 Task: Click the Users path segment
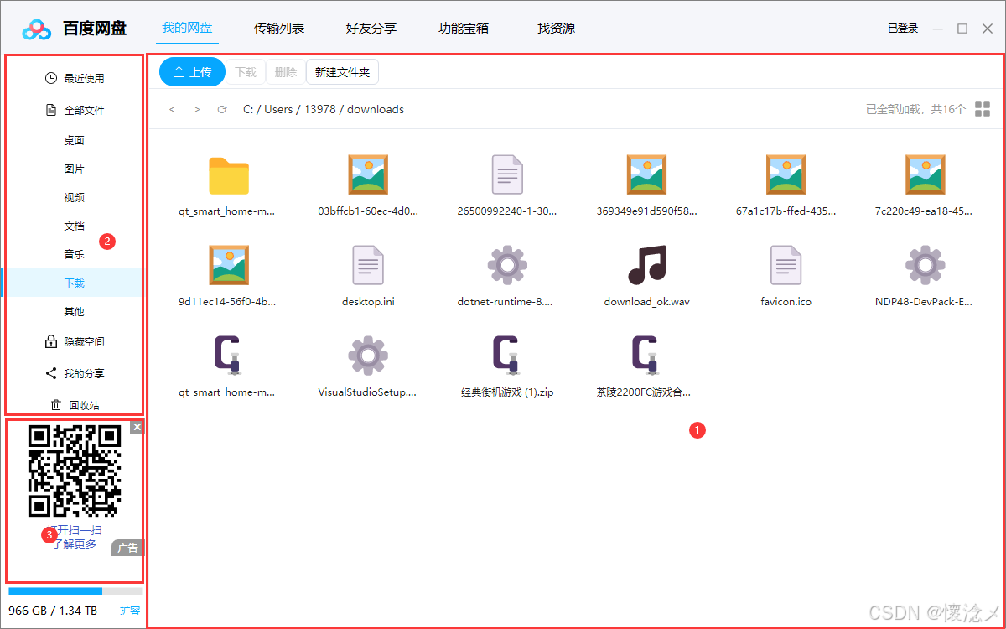279,109
